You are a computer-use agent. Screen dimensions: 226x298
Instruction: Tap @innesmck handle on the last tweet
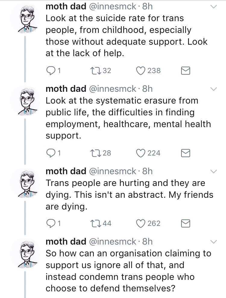point(112,242)
